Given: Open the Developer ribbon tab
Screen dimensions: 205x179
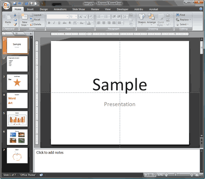Looking at the screenshot, I should (x=123, y=9).
